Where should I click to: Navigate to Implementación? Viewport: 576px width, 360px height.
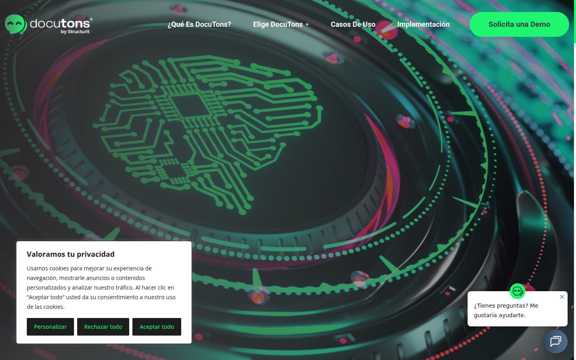click(x=423, y=24)
